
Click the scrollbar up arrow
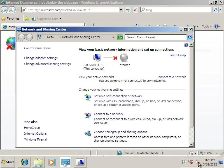point(191,45)
